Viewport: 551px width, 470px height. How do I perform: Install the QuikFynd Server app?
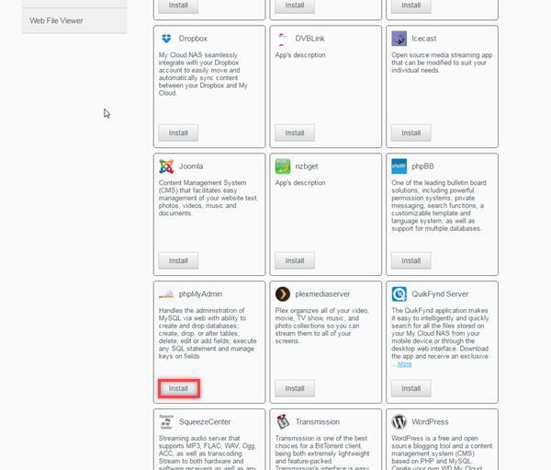(411, 388)
